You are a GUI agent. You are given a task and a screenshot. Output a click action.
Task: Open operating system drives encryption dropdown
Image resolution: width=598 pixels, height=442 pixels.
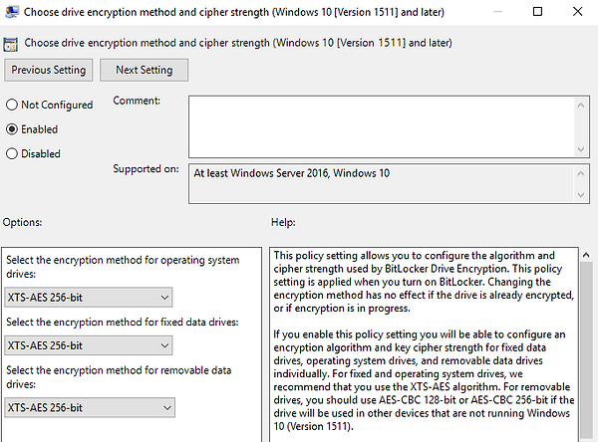click(89, 298)
